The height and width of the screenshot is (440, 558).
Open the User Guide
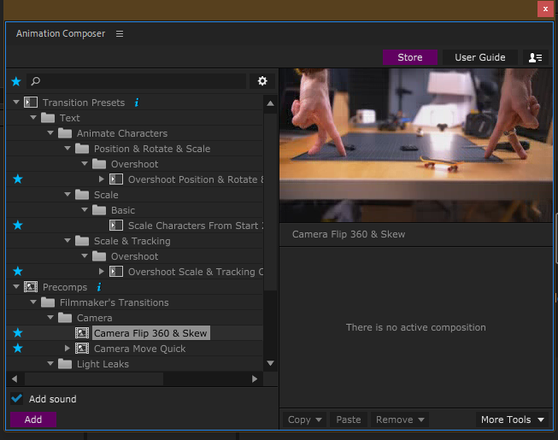479,57
